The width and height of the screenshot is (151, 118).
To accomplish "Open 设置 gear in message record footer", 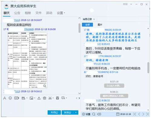I will pos(86,114).
